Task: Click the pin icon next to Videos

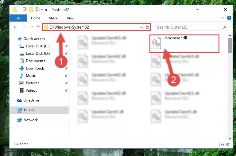Action: 66,90
